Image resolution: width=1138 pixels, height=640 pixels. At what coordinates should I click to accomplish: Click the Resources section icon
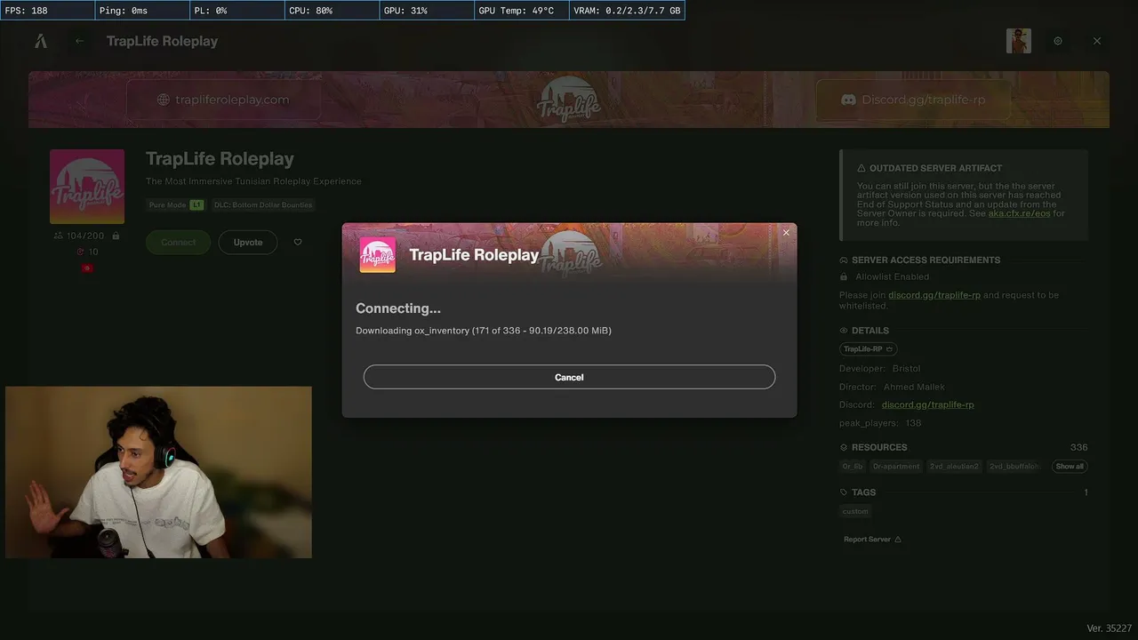(844, 447)
